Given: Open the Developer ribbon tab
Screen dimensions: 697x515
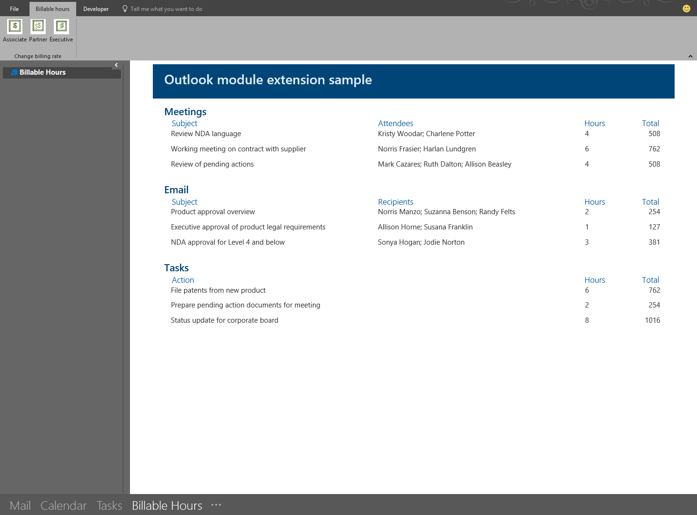Looking at the screenshot, I should tap(96, 9).
